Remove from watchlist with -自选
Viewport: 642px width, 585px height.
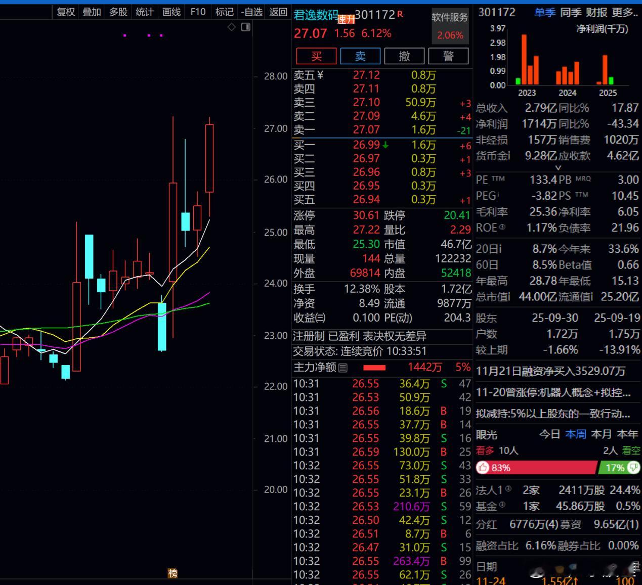(x=251, y=12)
